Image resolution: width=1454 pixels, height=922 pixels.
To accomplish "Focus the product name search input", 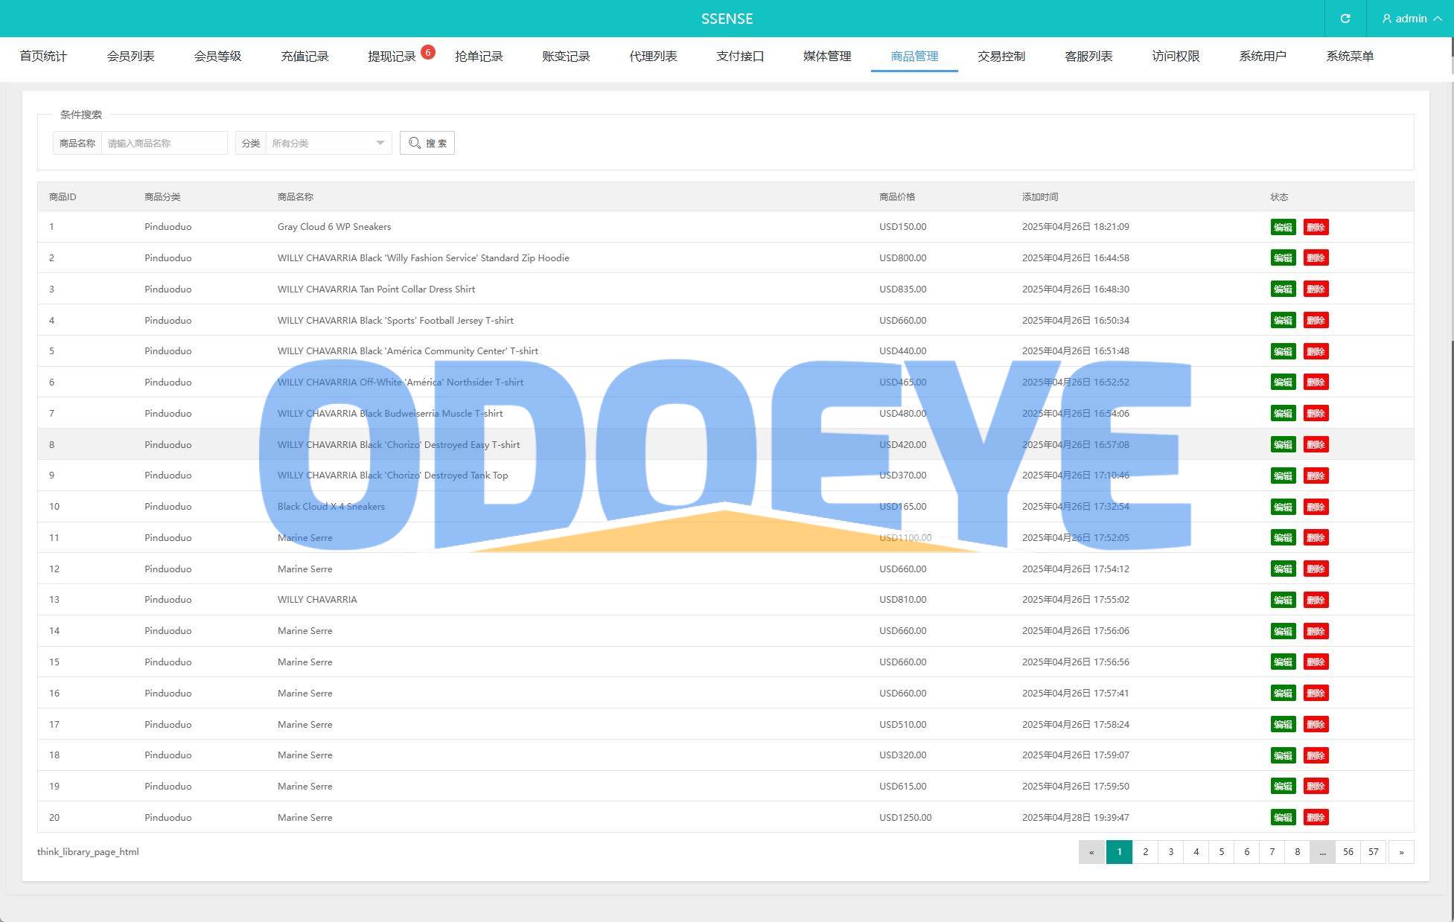I will (164, 143).
